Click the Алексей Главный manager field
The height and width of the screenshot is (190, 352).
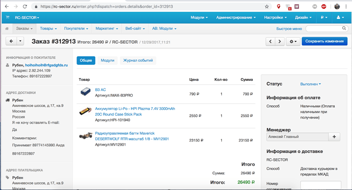pos(297,137)
